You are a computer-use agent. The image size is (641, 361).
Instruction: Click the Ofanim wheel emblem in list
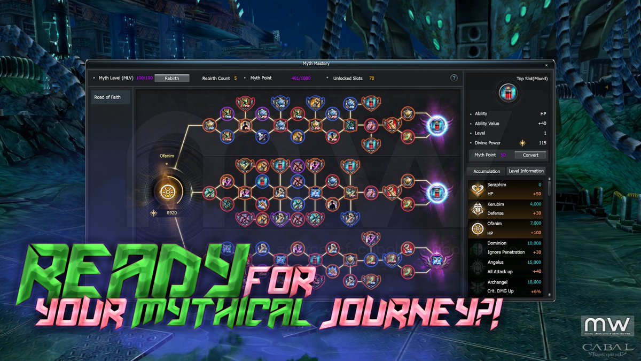pyautogui.click(x=477, y=228)
